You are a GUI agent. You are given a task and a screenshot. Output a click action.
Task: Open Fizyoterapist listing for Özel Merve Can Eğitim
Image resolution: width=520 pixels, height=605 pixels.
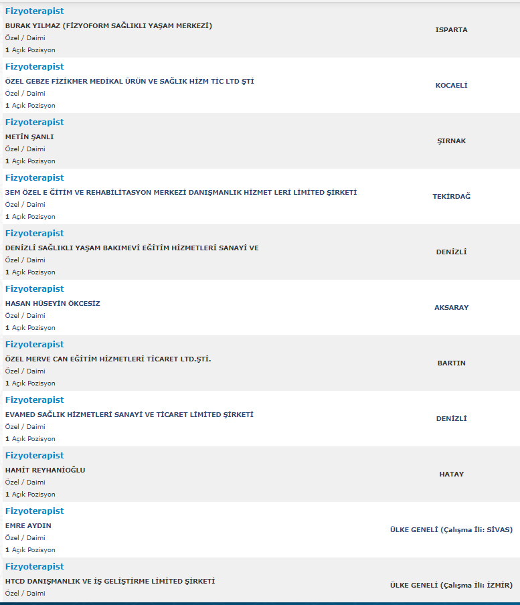point(34,345)
